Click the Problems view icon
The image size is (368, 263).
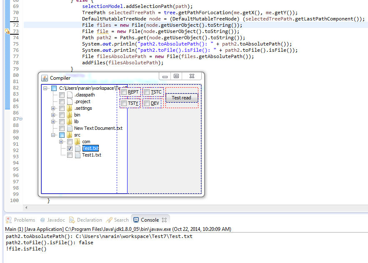coord(8,220)
